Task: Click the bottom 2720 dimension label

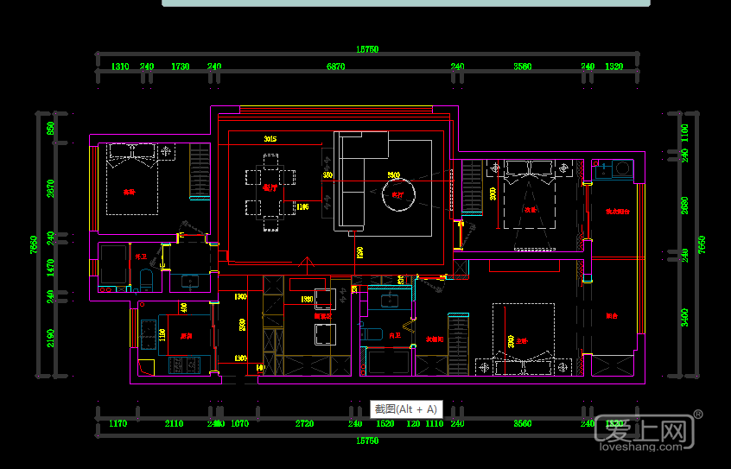Action: click(304, 424)
